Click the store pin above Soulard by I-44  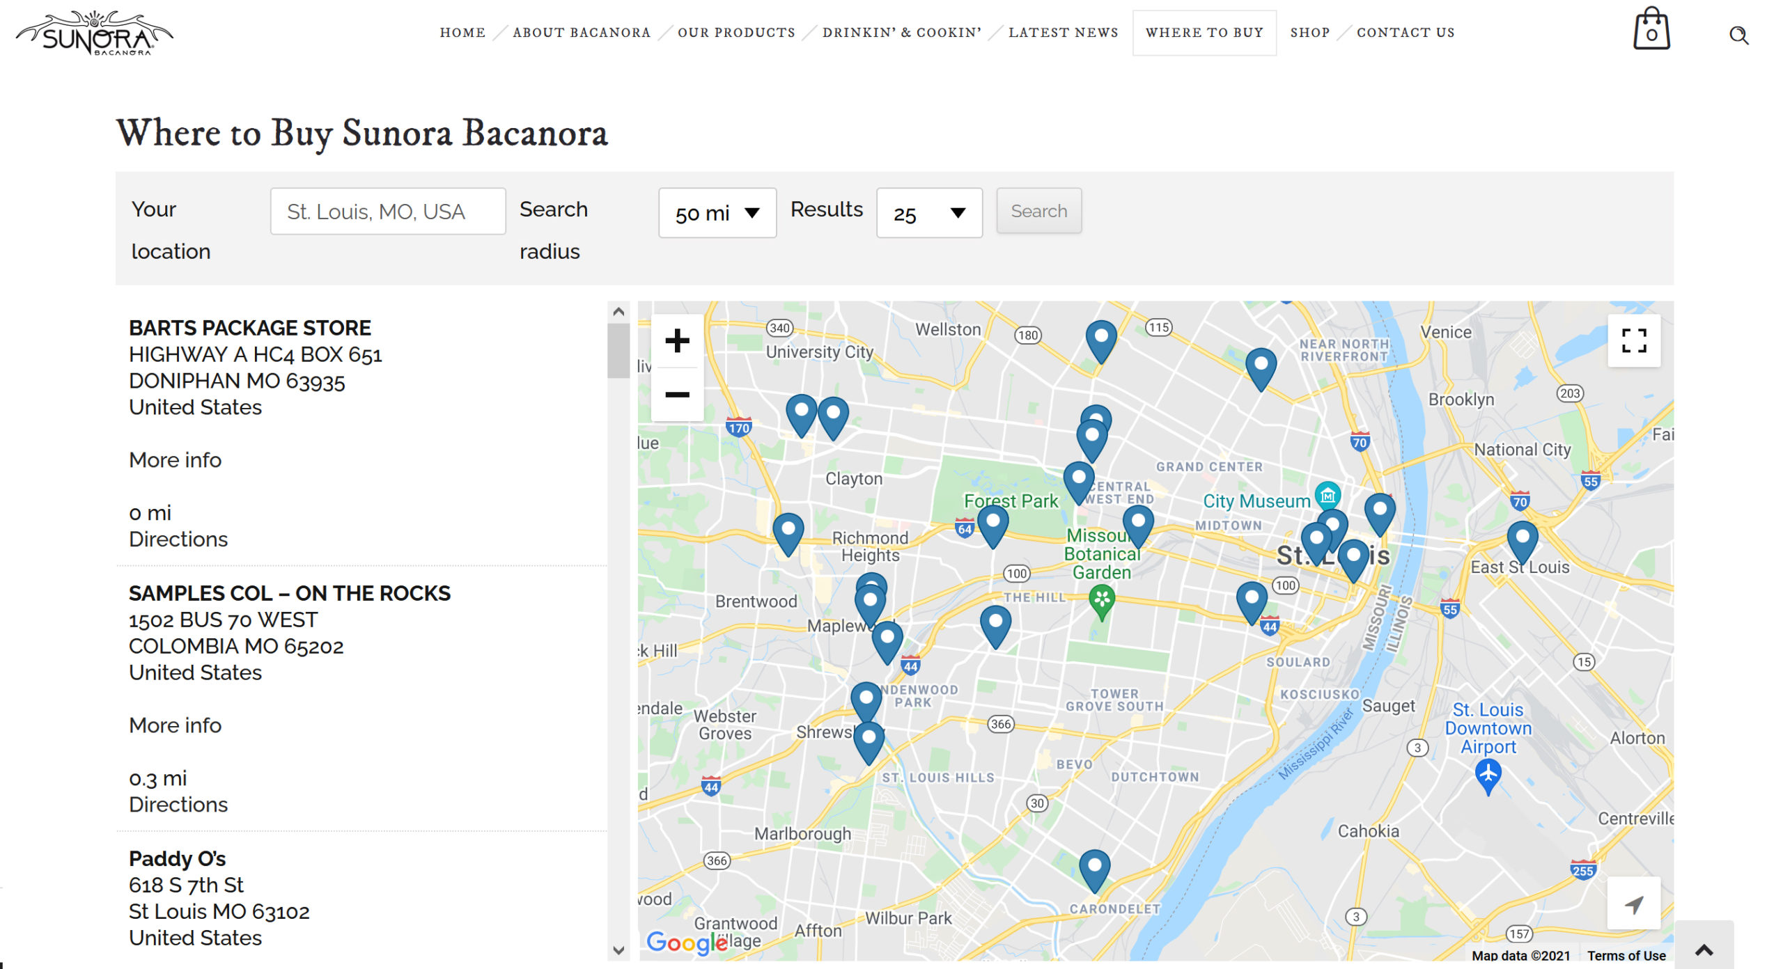pos(1252,602)
